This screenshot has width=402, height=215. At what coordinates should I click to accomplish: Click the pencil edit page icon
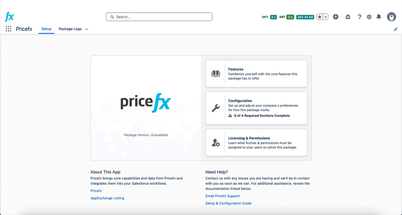pyautogui.click(x=396, y=29)
